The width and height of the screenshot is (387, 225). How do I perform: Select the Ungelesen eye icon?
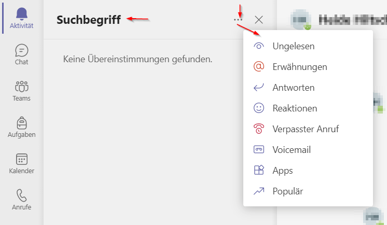coord(259,46)
